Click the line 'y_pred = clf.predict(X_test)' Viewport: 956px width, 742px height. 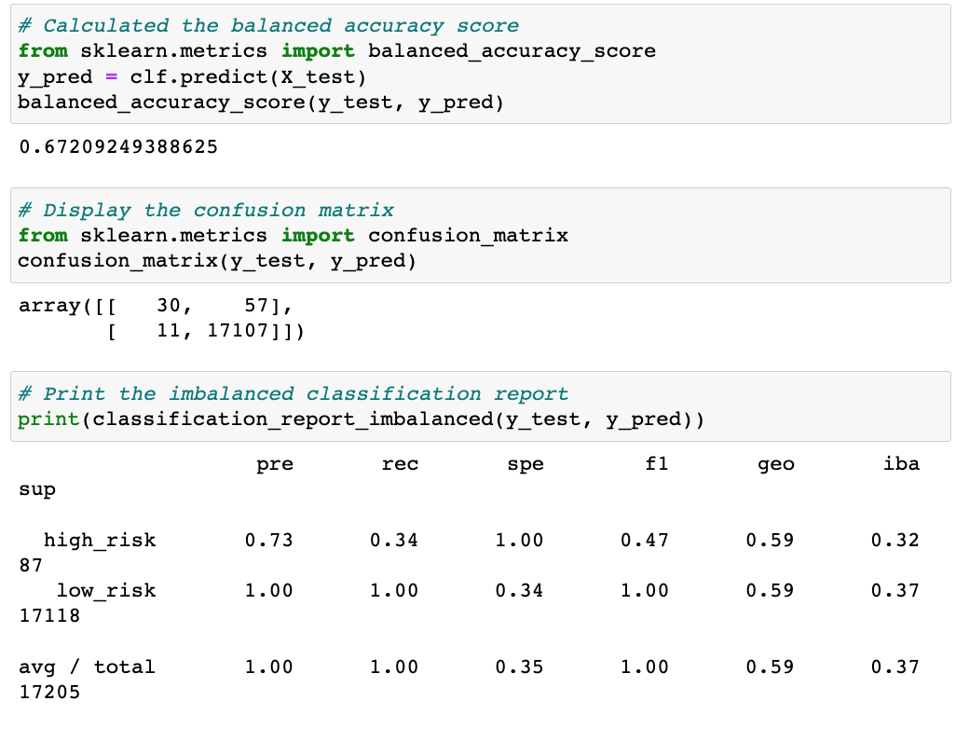click(x=191, y=77)
